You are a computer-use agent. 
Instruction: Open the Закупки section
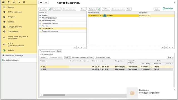click(x=11, y=22)
